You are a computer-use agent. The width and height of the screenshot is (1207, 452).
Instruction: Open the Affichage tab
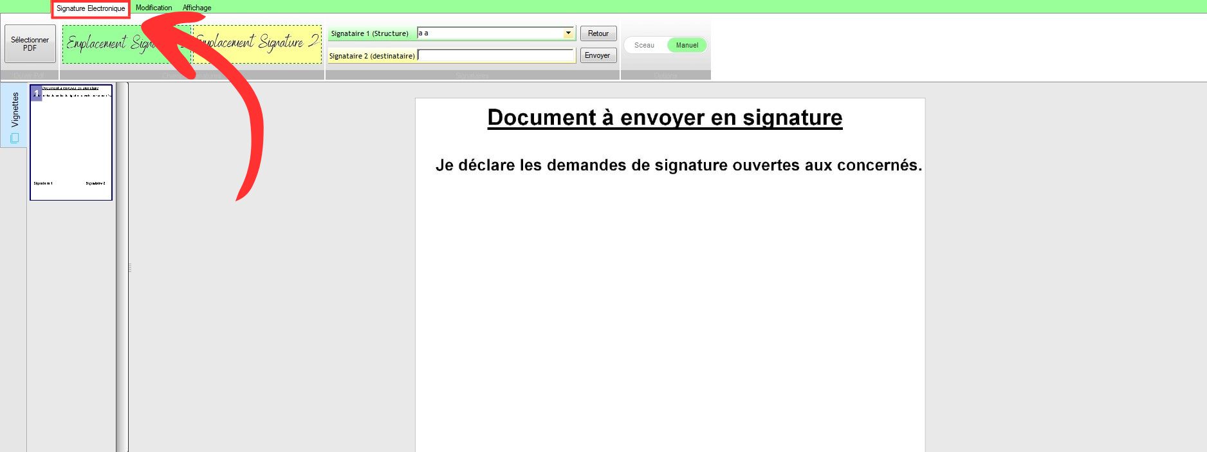coord(197,8)
